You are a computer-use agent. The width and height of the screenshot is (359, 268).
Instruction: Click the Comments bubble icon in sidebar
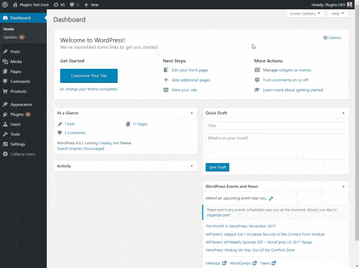tap(5, 81)
